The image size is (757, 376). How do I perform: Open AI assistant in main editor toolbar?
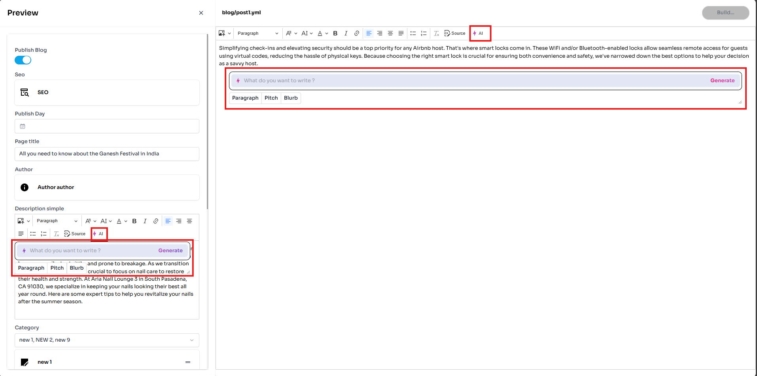479,33
